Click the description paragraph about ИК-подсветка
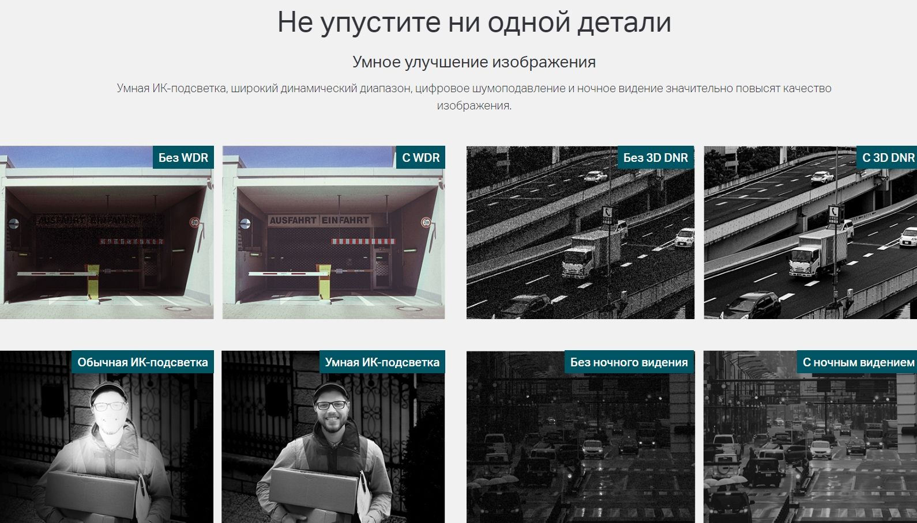Screen dimensions: 917x523 point(474,97)
